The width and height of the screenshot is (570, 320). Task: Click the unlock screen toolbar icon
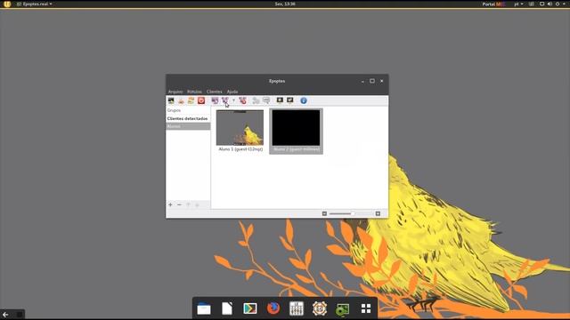[x=289, y=100]
